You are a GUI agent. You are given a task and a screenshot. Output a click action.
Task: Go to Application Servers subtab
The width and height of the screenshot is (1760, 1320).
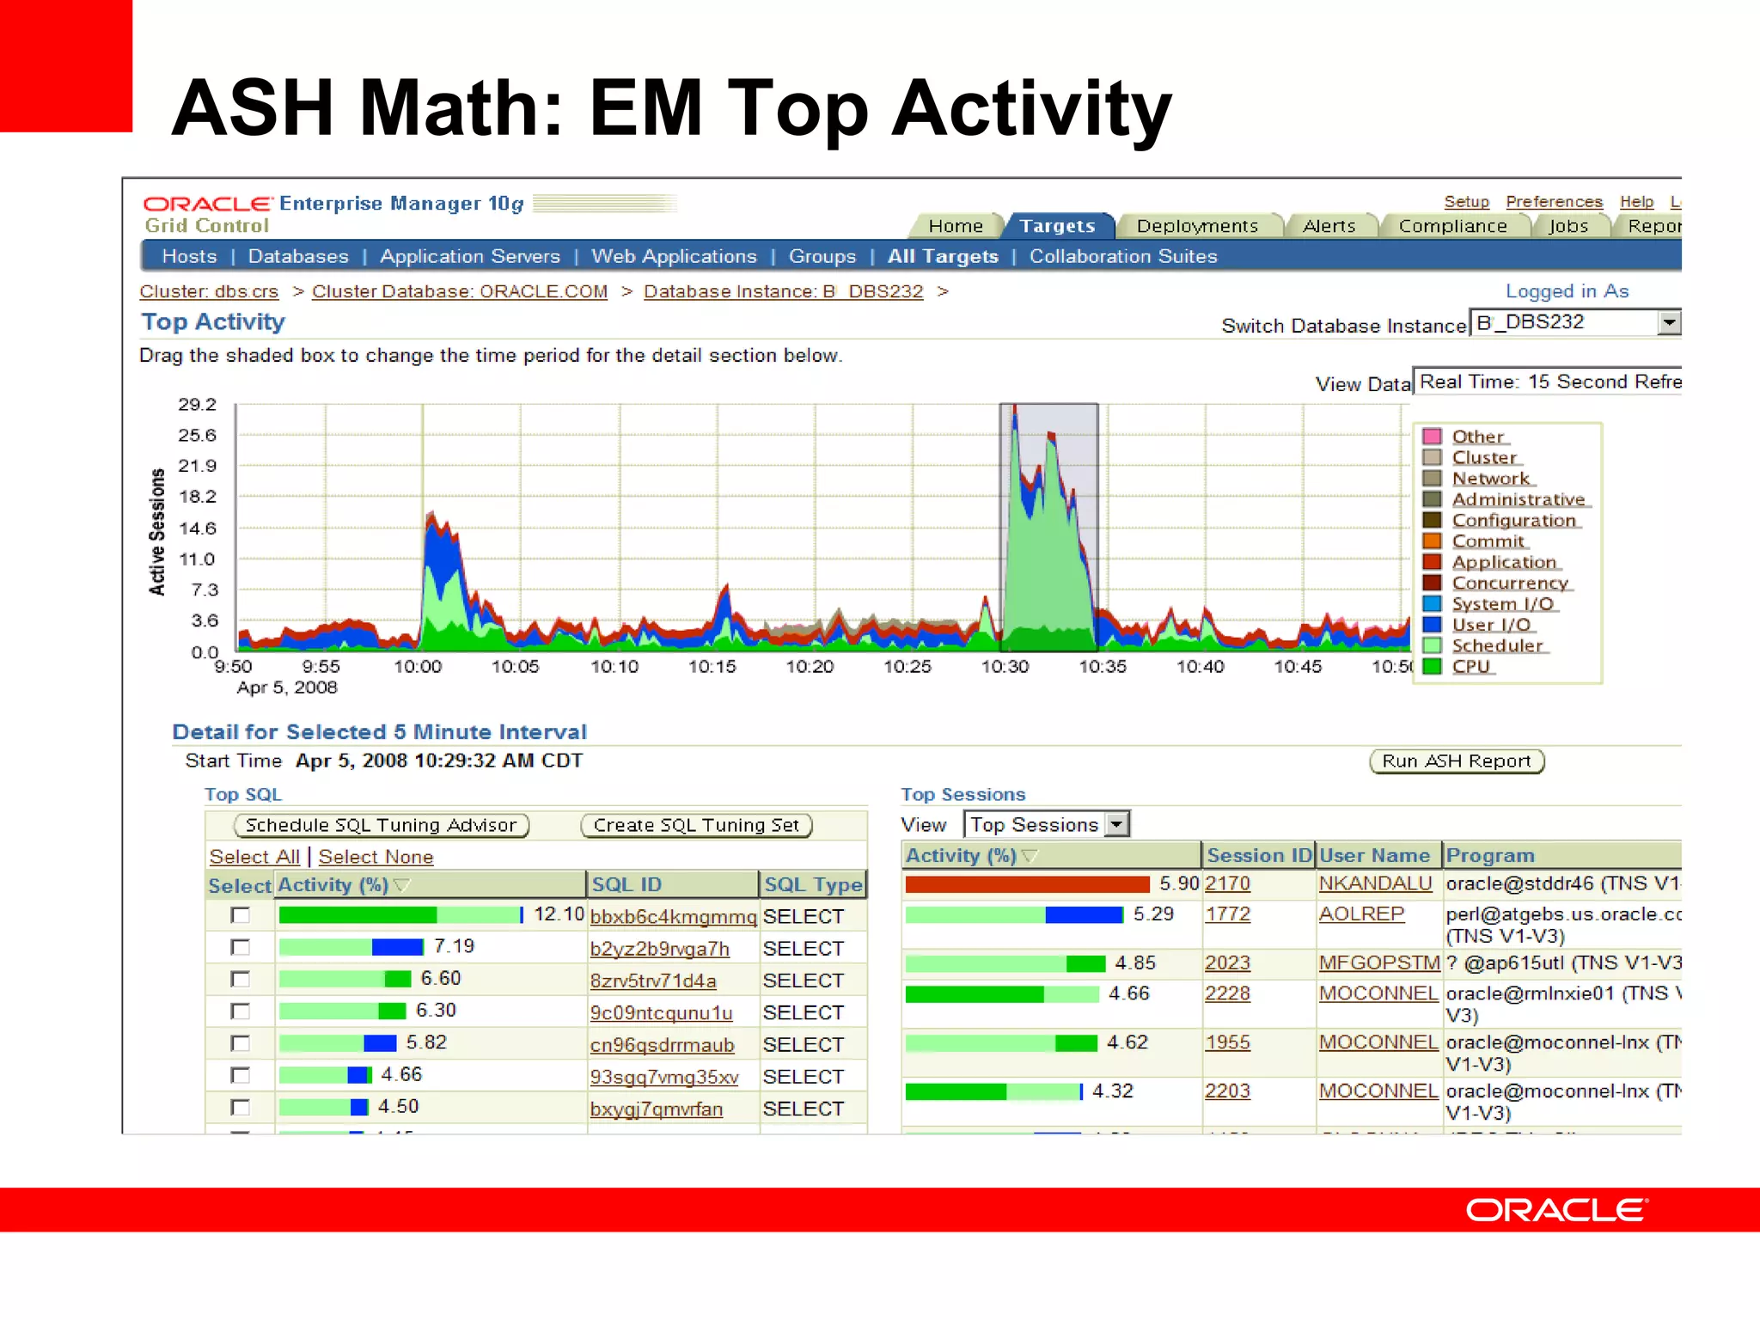pyautogui.click(x=470, y=256)
